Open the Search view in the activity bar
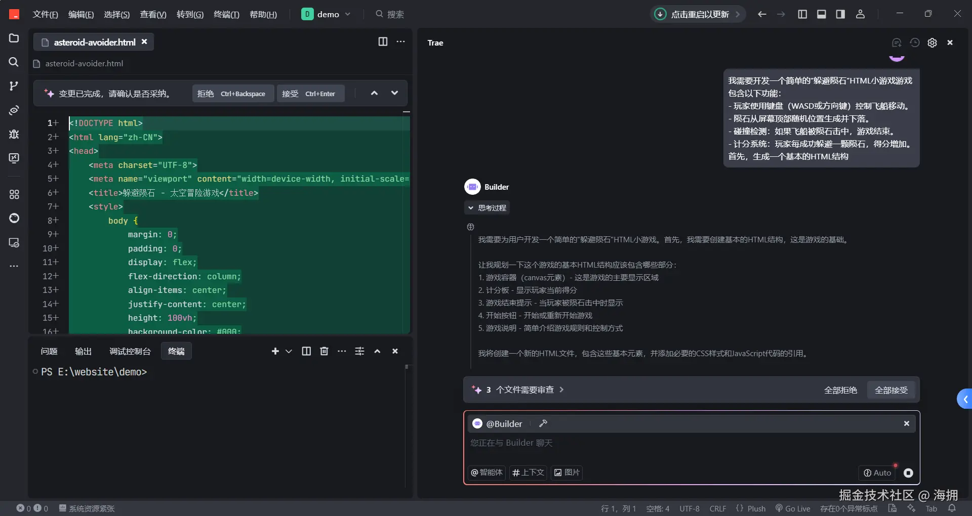The height and width of the screenshot is (516, 972). (x=14, y=62)
